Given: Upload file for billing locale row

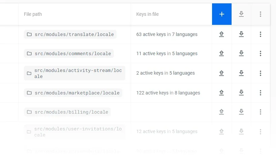Looking at the screenshot, I should (221, 112).
